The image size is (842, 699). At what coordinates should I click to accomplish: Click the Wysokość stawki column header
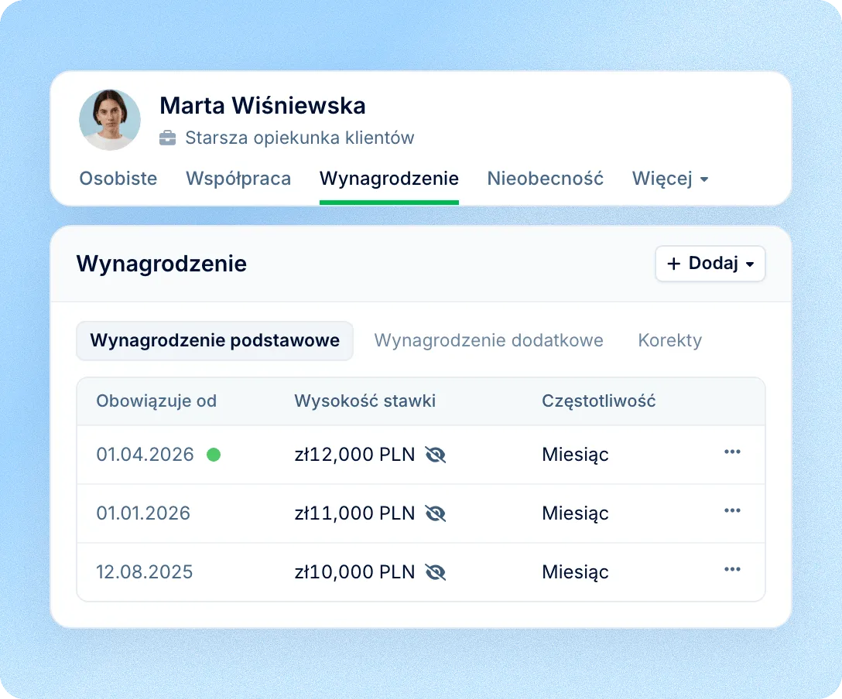pos(365,401)
